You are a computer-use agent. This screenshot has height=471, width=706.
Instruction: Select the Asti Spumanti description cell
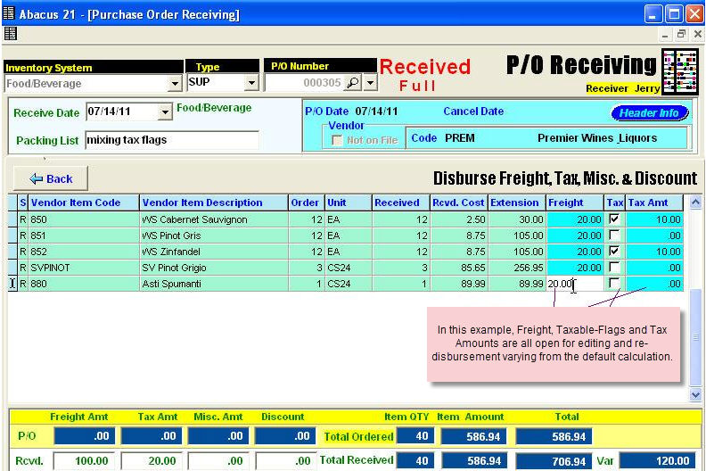pos(214,284)
